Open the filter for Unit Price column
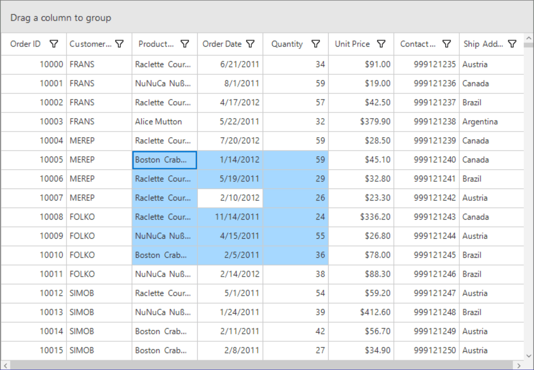Image resolution: width=534 pixels, height=370 pixels. click(x=381, y=44)
